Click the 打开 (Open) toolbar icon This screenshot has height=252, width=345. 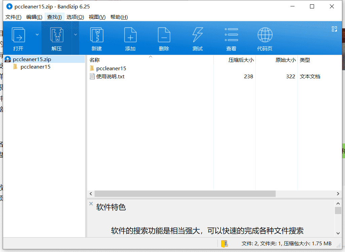[18, 35]
